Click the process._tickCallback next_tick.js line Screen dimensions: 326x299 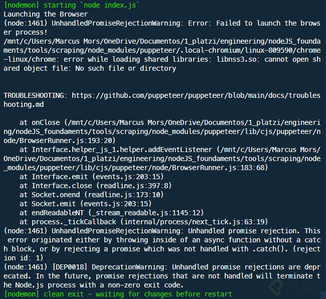click(143, 222)
